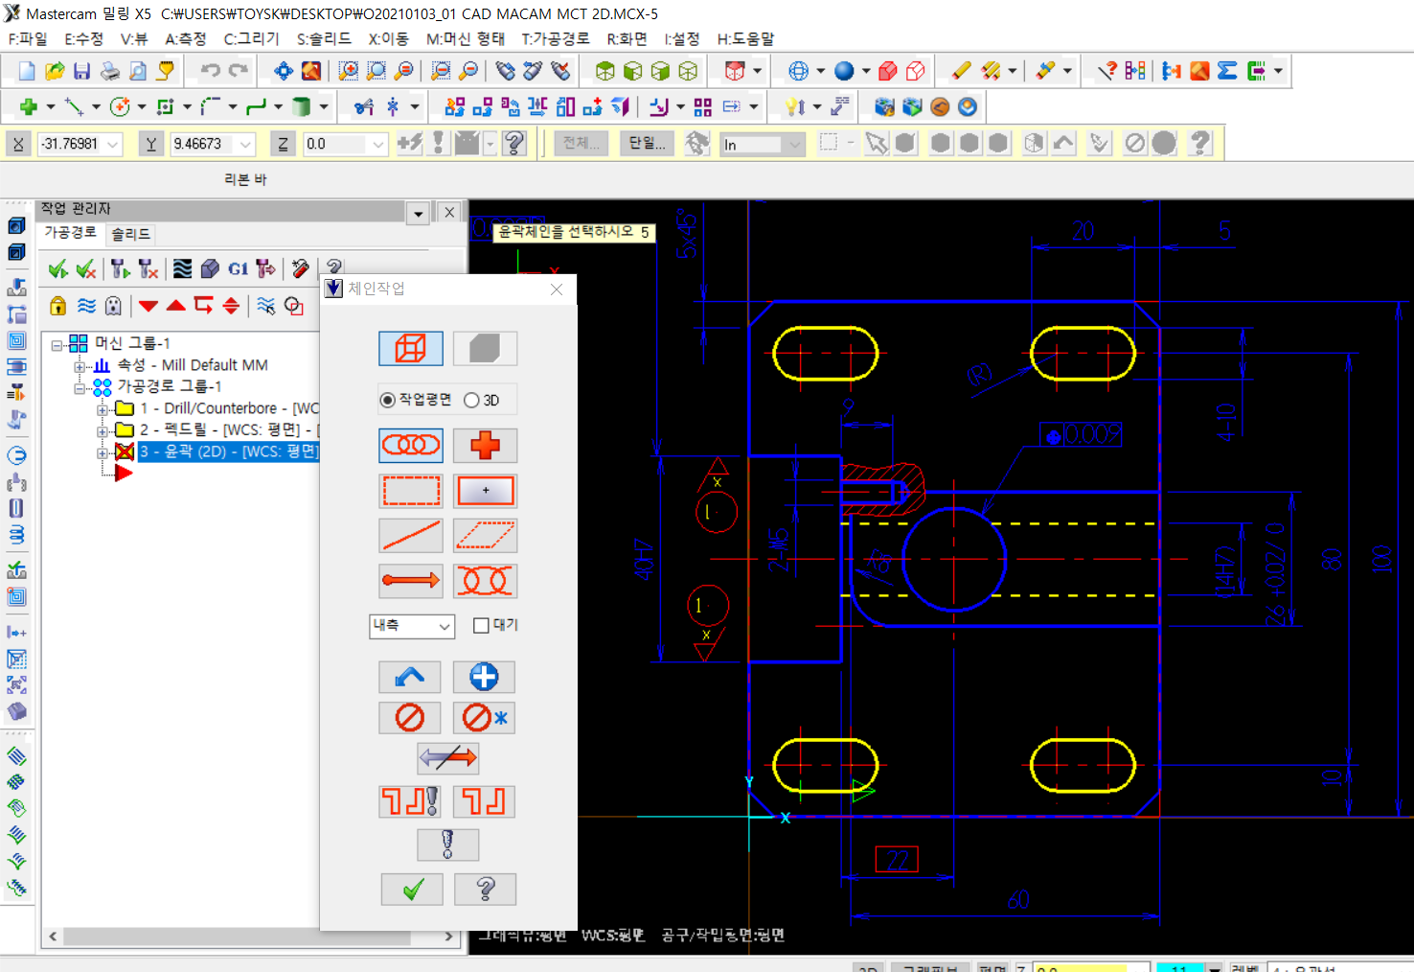Click the Select all operations icon
The image size is (1414, 972).
(58, 269)
